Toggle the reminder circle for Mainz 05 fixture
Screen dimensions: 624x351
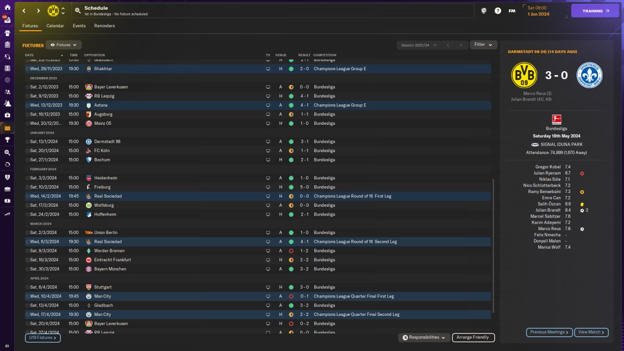point(27,123)
